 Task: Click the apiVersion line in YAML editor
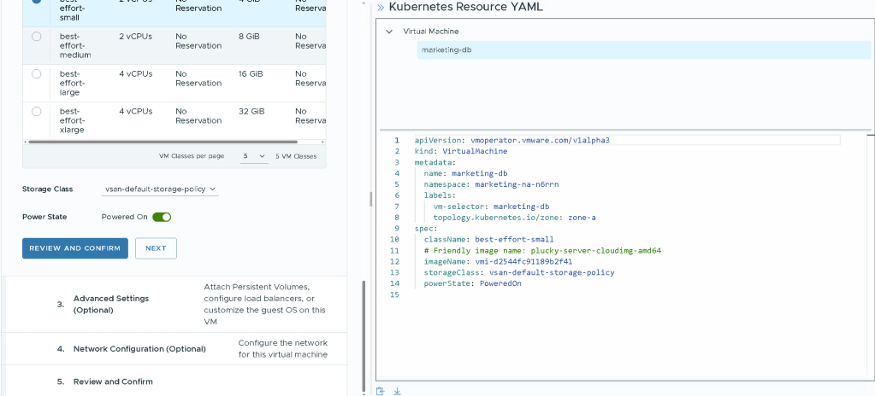coord(511,140)
